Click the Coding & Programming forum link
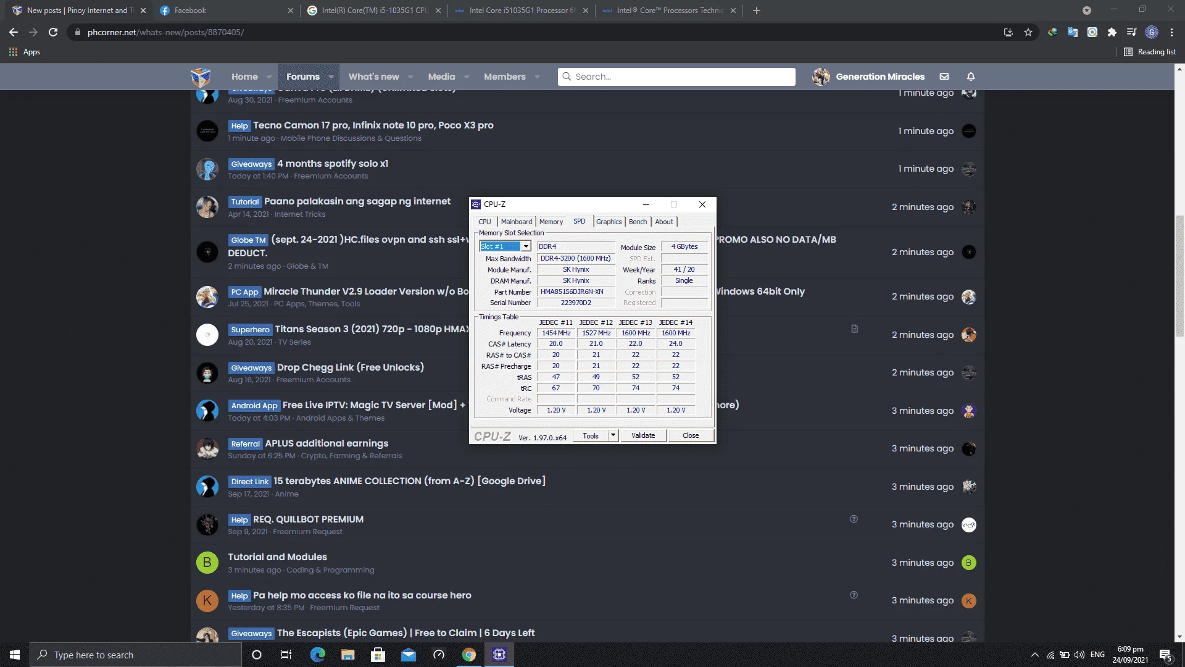1185x667 pixels. click(330, 570)
